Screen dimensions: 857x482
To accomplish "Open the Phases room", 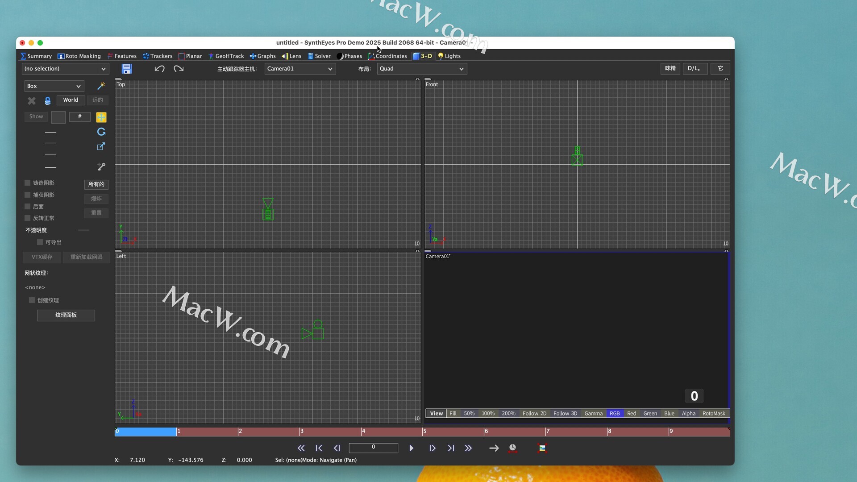I will [x=349, y=56].
